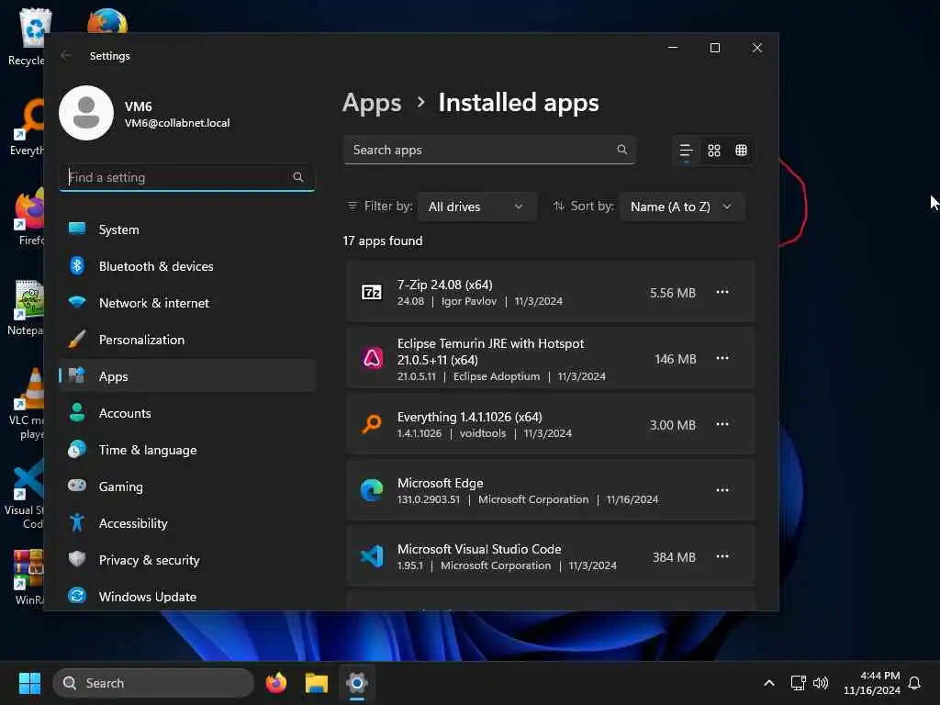Screen dimensions: 940x705
Task: Click the Everything app magnifier icon
Action: pyautogui.click(x=372, y=424)
